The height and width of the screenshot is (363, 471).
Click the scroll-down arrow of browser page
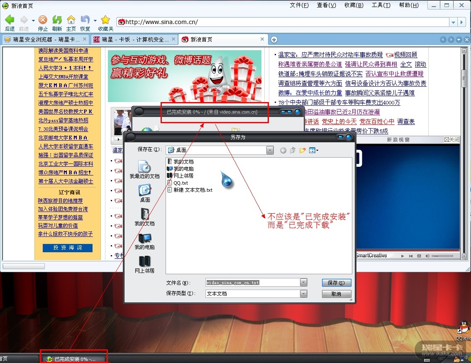click(464, 256)
